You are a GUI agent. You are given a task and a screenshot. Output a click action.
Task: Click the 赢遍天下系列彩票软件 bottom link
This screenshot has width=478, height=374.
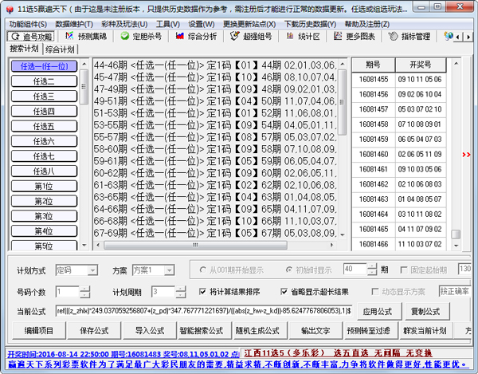click(x=237, y=364)
